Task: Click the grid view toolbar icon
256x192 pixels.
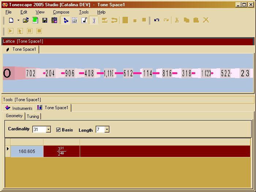Action: point(75,20)
